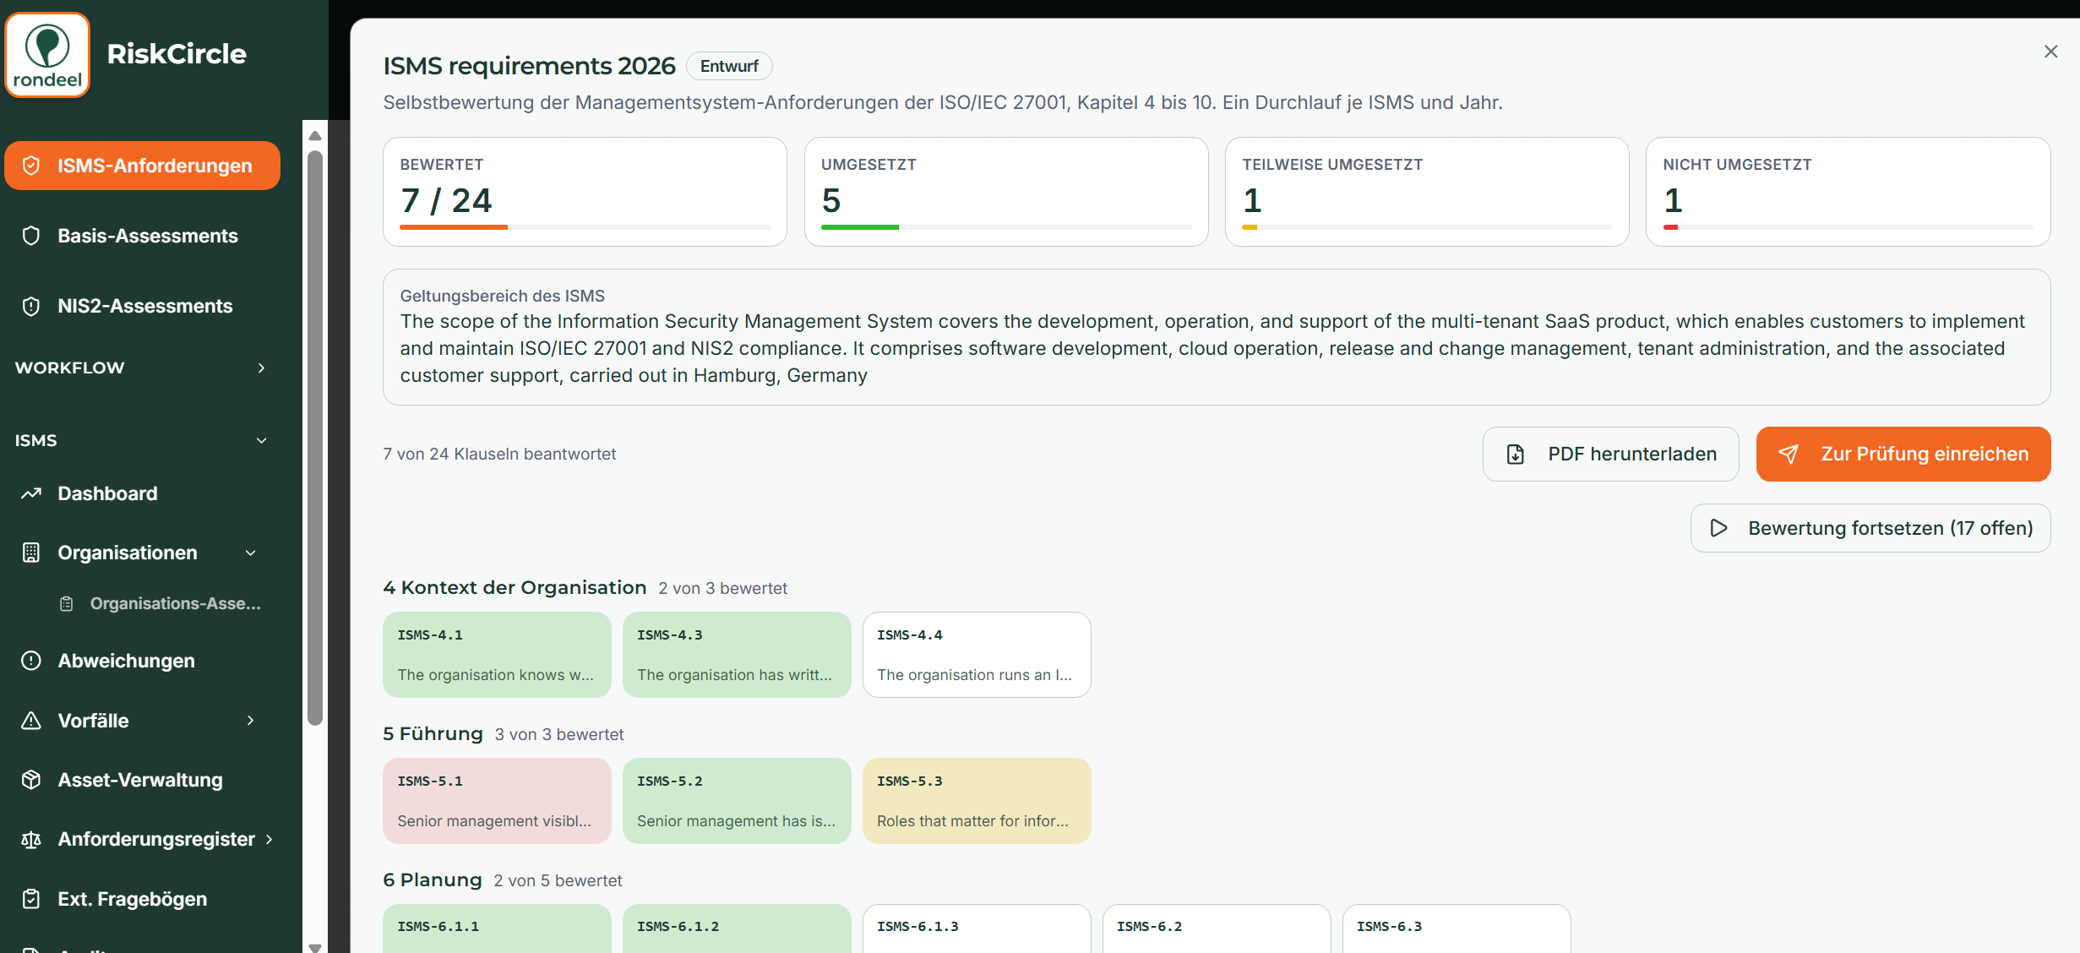Click the Dashboard trend-line icon
This screenshot has width=2080, height=953.
(x=31, y=493)
